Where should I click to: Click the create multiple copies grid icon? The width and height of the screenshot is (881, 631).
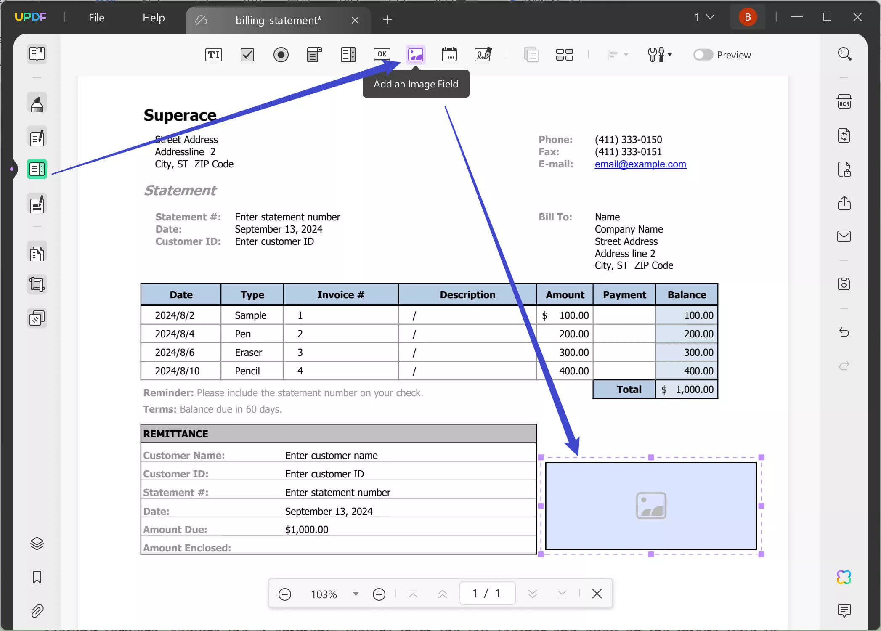coord(564,55)
